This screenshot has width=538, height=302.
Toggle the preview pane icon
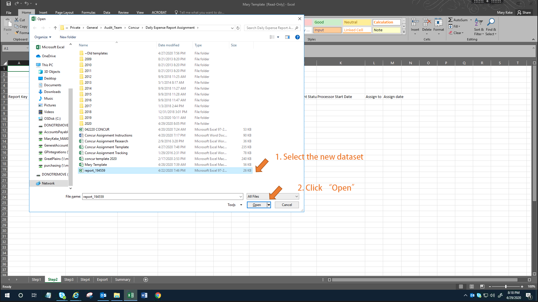point(287,37)
